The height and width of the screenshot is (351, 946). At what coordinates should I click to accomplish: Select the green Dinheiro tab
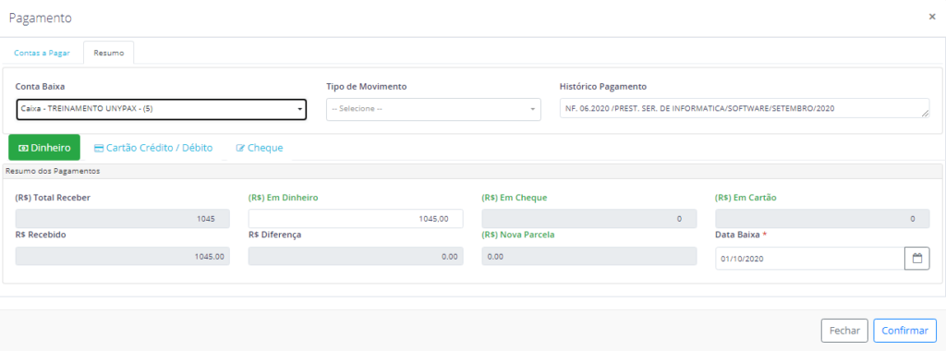point(44,148)
